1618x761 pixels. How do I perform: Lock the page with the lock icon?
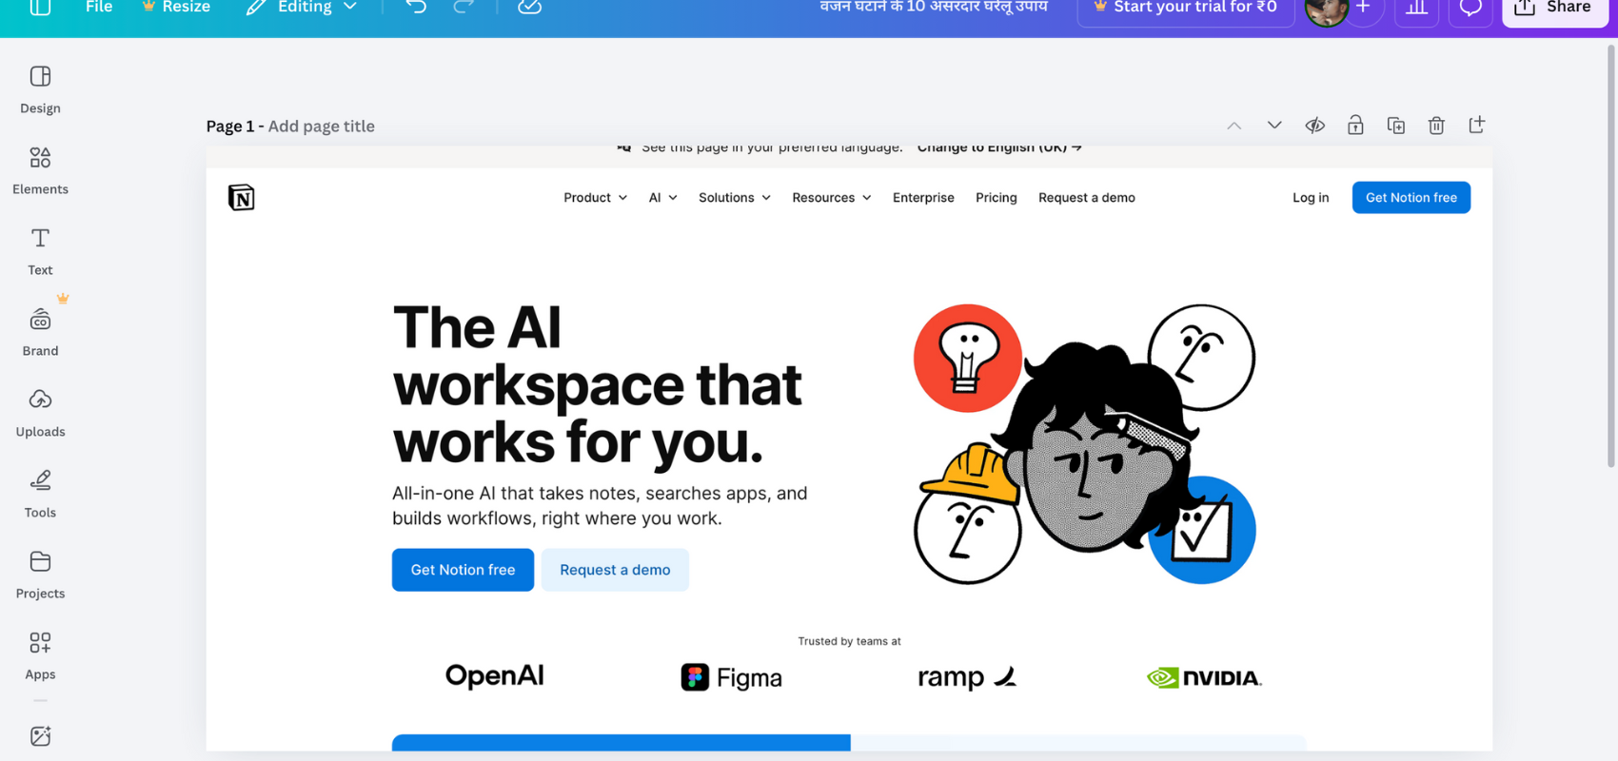1355,126
